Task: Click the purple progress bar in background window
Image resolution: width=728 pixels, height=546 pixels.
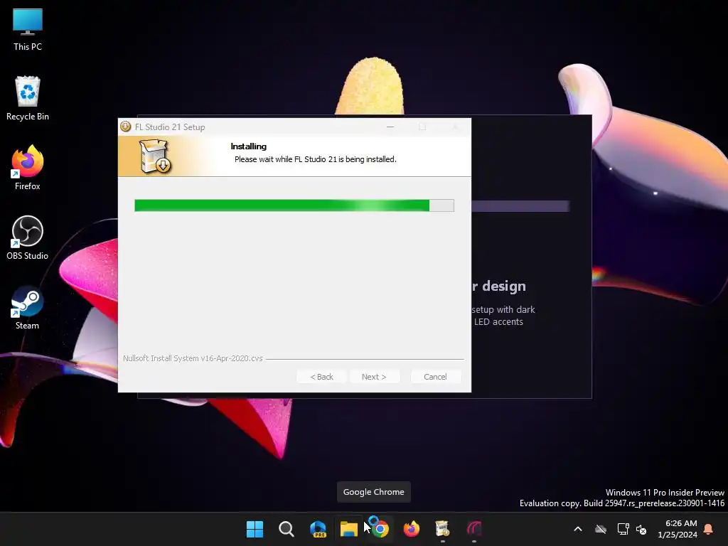Action: tap(520, 206)
